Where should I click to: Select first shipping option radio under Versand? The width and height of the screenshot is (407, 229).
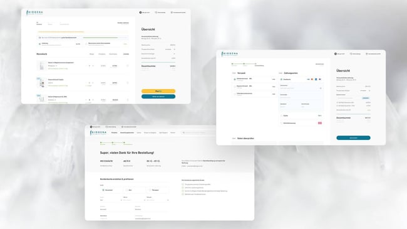[235, 79]
